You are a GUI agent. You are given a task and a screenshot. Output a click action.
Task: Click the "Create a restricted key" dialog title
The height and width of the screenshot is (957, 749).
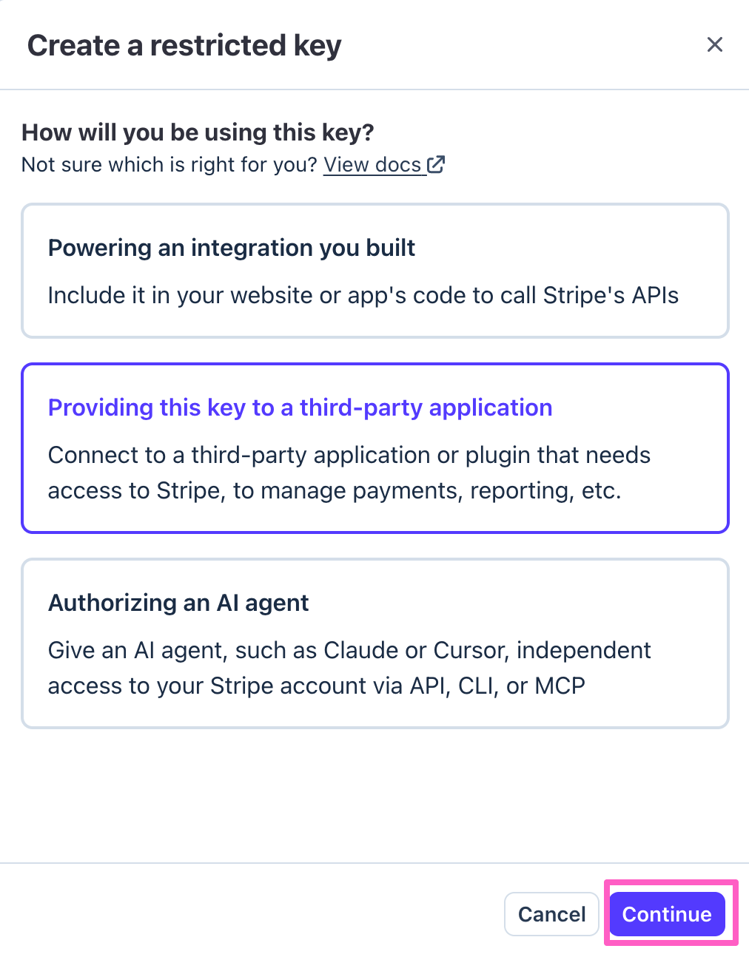(x=184, y=45)
